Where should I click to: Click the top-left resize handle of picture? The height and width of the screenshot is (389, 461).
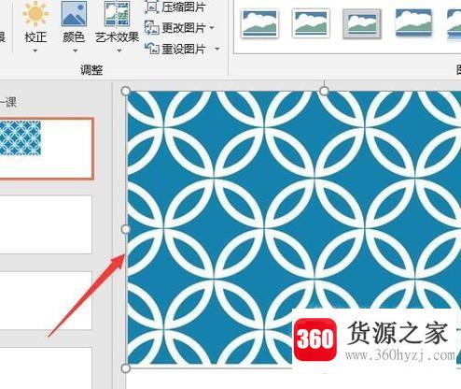point(126,91)
